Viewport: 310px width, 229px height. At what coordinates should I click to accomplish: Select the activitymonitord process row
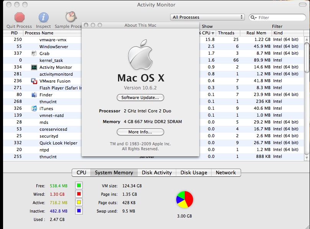(x=153, y=74)
